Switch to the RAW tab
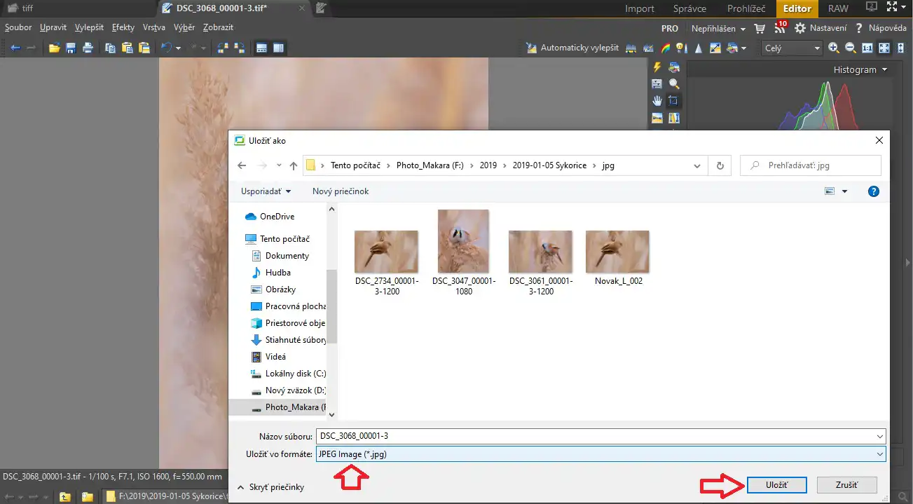Image resolution: width=913 pixels, height=504 pixels. point(837,9)
